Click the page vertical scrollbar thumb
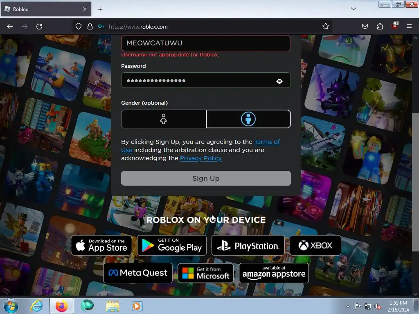The image size is (419, 314). pyautogui.click(x=415, y=182)
